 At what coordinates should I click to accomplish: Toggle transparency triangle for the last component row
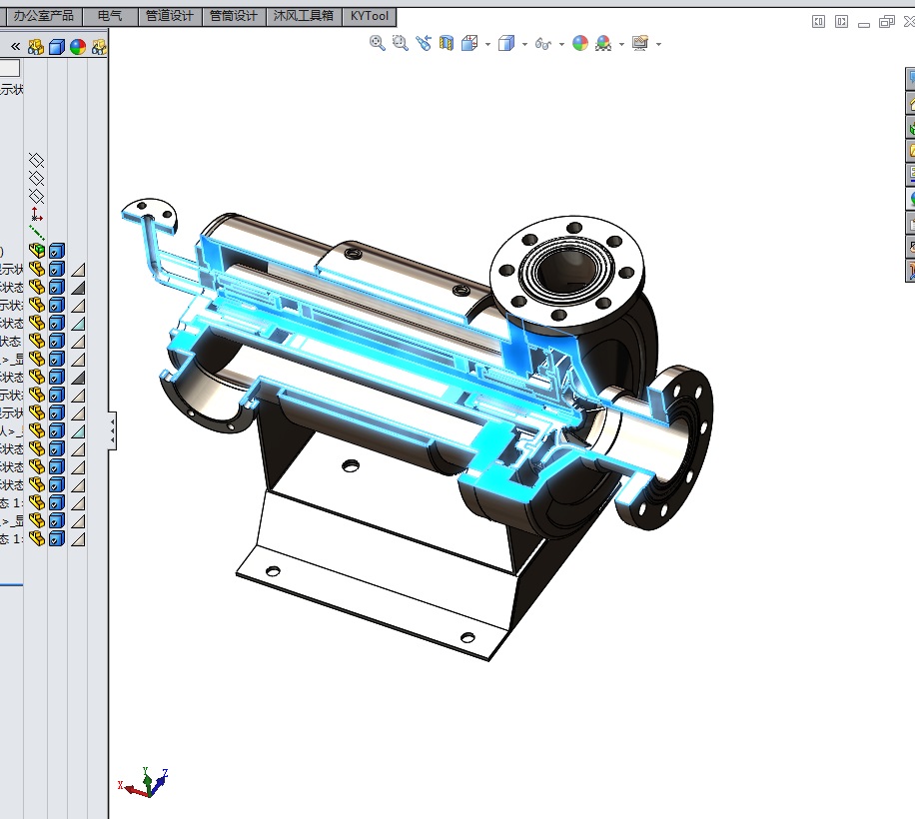coord(78,539)
